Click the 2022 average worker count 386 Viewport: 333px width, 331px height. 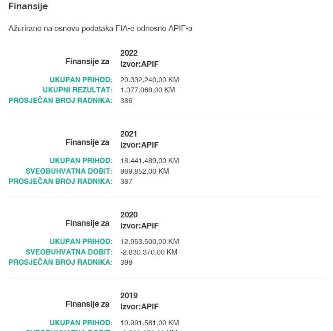click(x=126, y=100)
